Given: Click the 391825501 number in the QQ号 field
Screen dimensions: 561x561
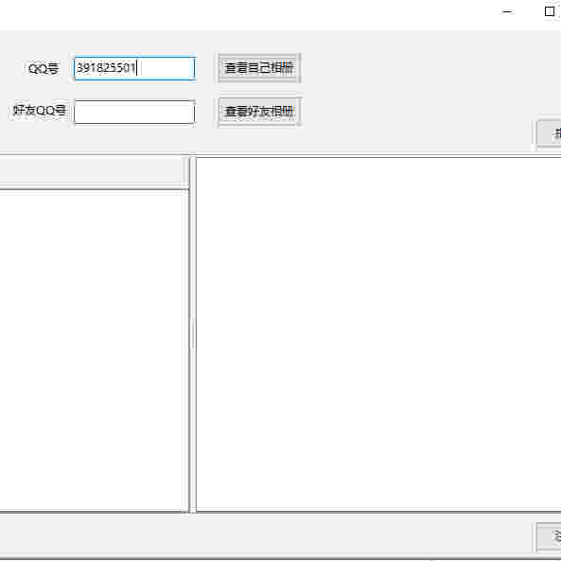Looking at the screenshot, I should 106,67.
